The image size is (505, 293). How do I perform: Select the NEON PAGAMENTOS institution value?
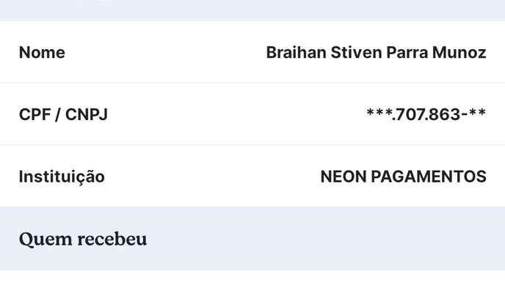403,177
